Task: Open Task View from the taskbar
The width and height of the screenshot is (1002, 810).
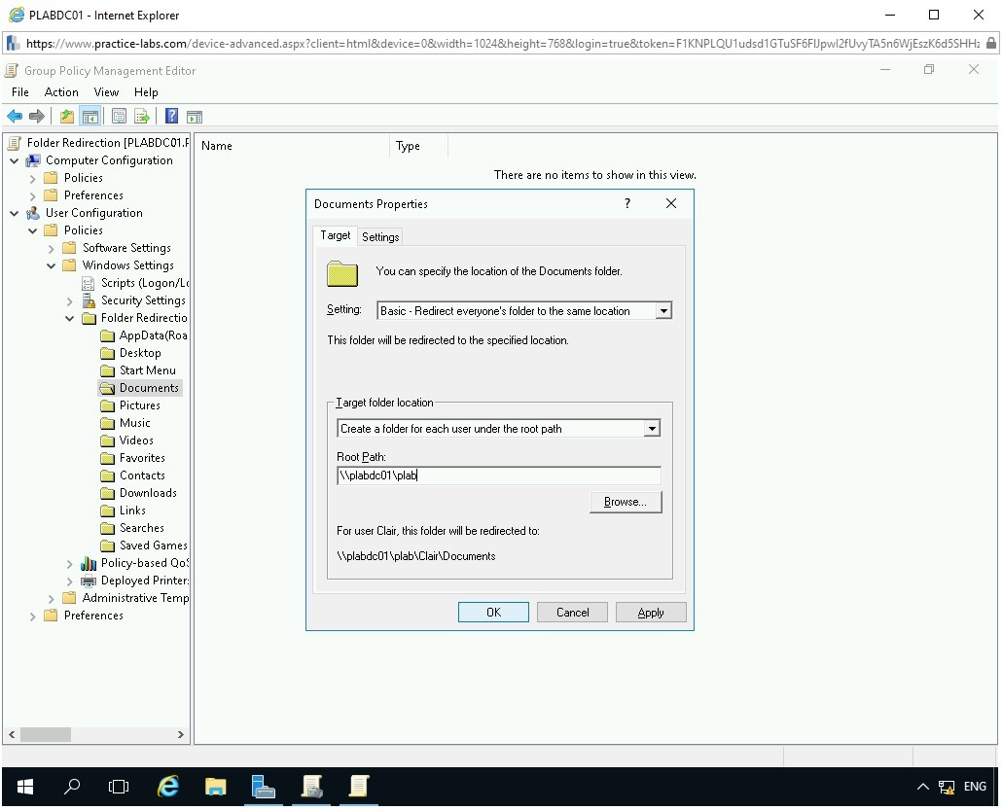Action: point(119,787)
